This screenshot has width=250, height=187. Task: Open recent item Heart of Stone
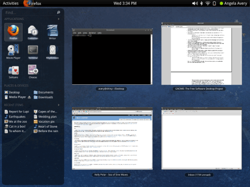45,127
